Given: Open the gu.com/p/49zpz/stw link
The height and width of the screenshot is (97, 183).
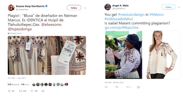Looking at the screenshot, I should (x=122, y=27).
